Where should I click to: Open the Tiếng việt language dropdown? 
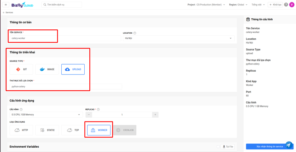pos(258,5)
